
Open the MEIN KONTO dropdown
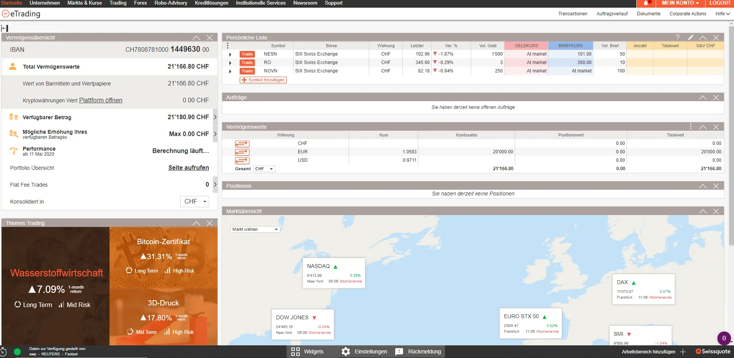[680, 3]
